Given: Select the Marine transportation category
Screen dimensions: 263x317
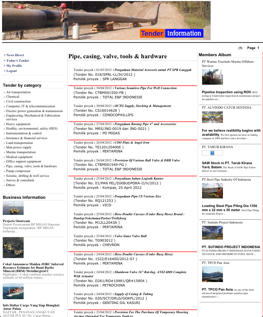Looking at the screenshot, I should click(x=21, y=152).
